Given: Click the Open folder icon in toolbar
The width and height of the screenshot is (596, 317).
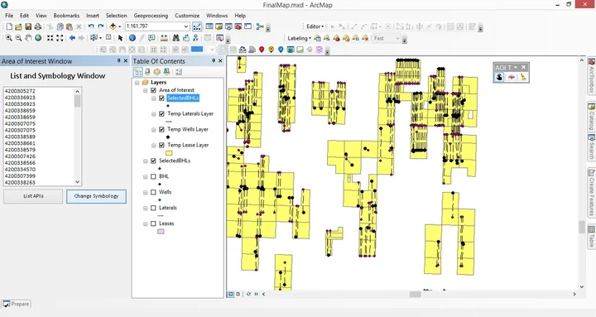Looking at the screenshot, I should tap(18, 26).
